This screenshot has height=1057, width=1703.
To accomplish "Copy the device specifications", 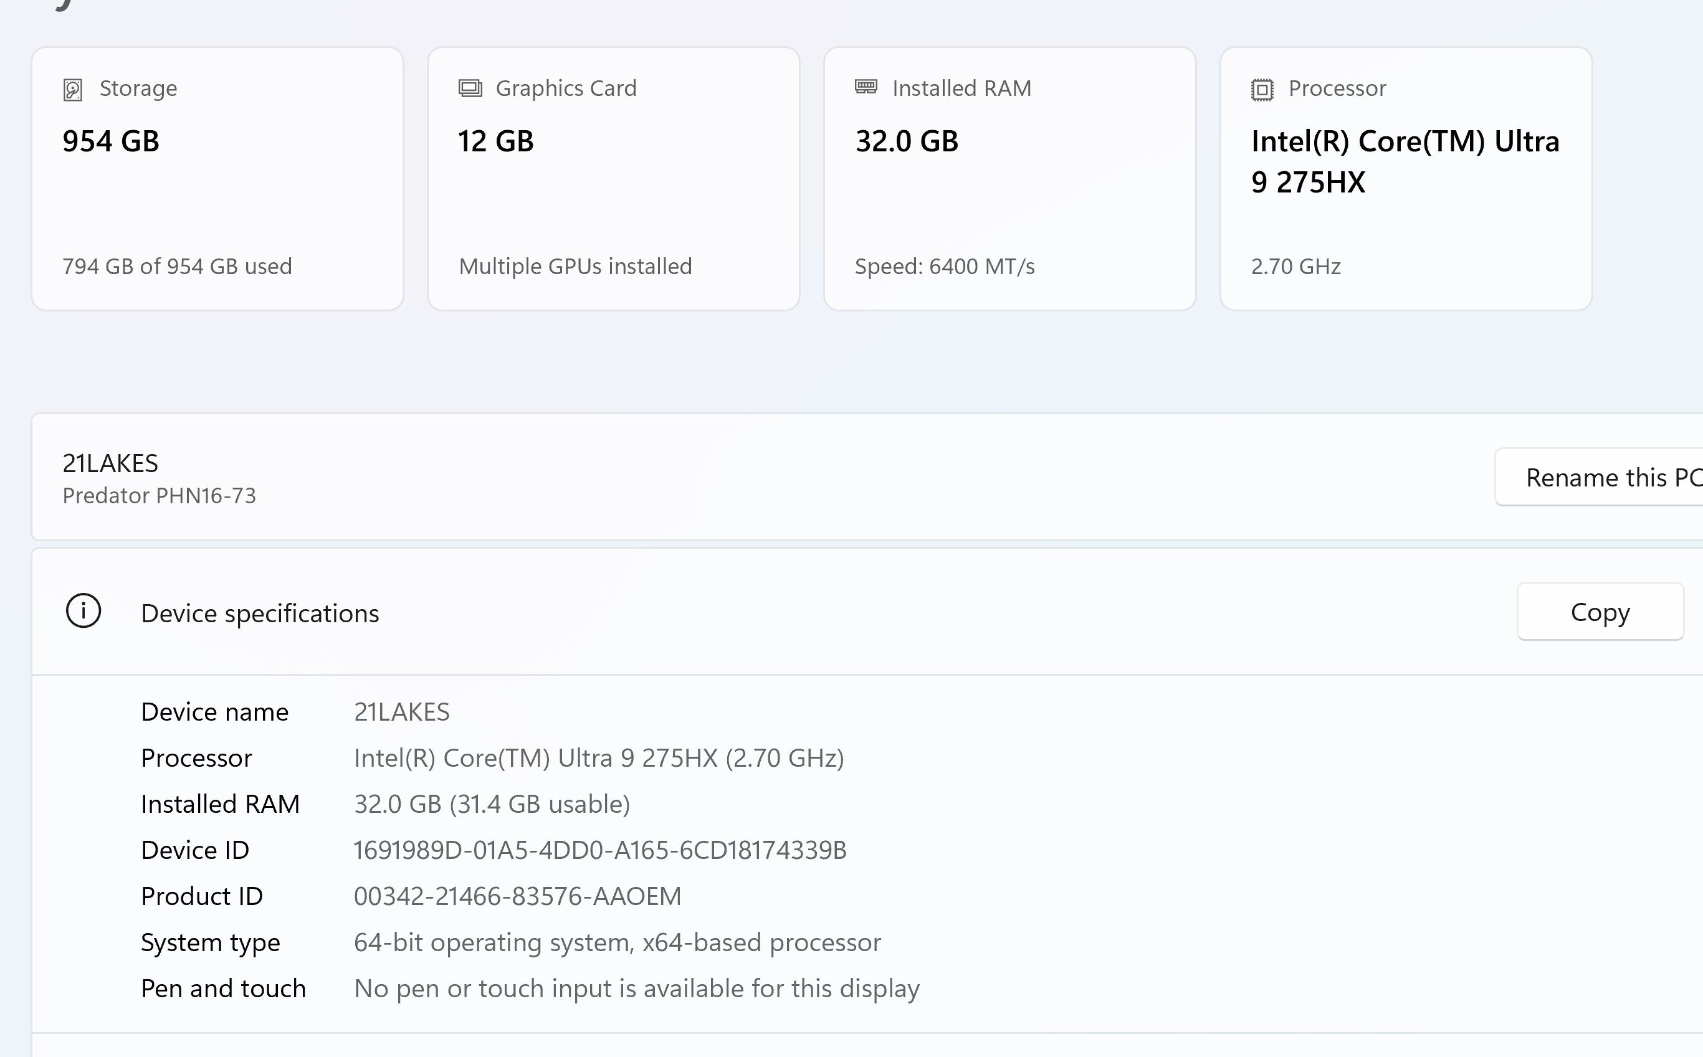I will coord(1600,612).
